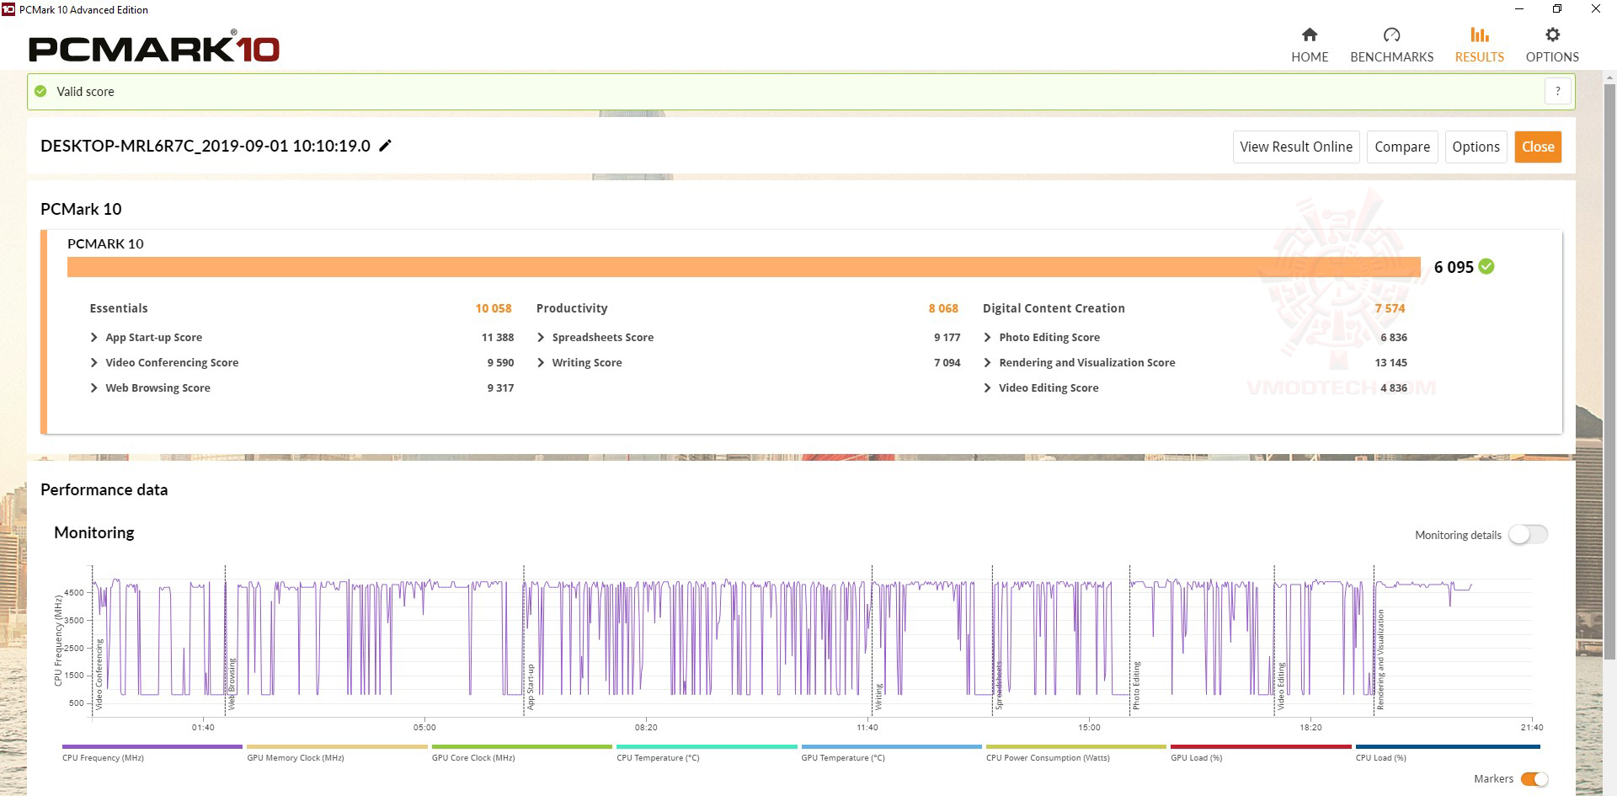Screen dimensions: 1617x796
Task: Click the App Start-up marker on chart
Action: point(531,686)
